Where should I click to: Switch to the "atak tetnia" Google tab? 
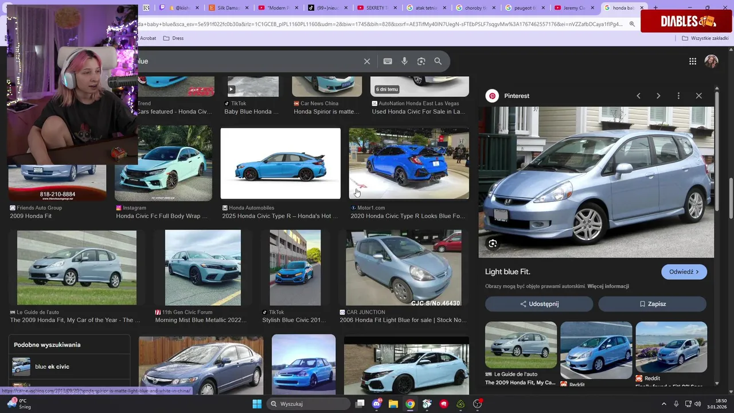pos(425,8)
